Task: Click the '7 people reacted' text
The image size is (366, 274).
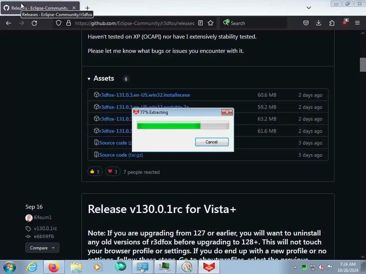Action: click(142, 172)
